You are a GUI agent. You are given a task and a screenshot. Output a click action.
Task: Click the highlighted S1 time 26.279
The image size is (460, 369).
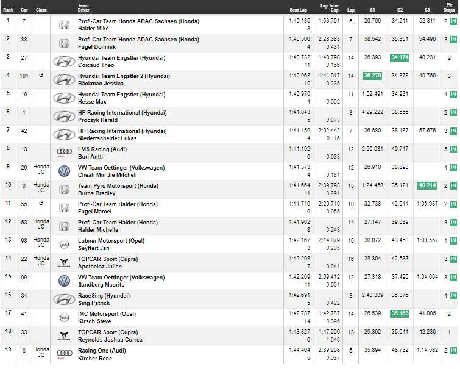coord(372,76)
